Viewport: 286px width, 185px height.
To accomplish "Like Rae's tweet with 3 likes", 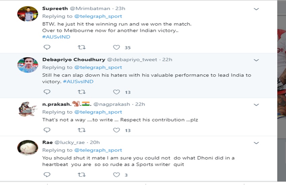I will [x=116, y=175].
